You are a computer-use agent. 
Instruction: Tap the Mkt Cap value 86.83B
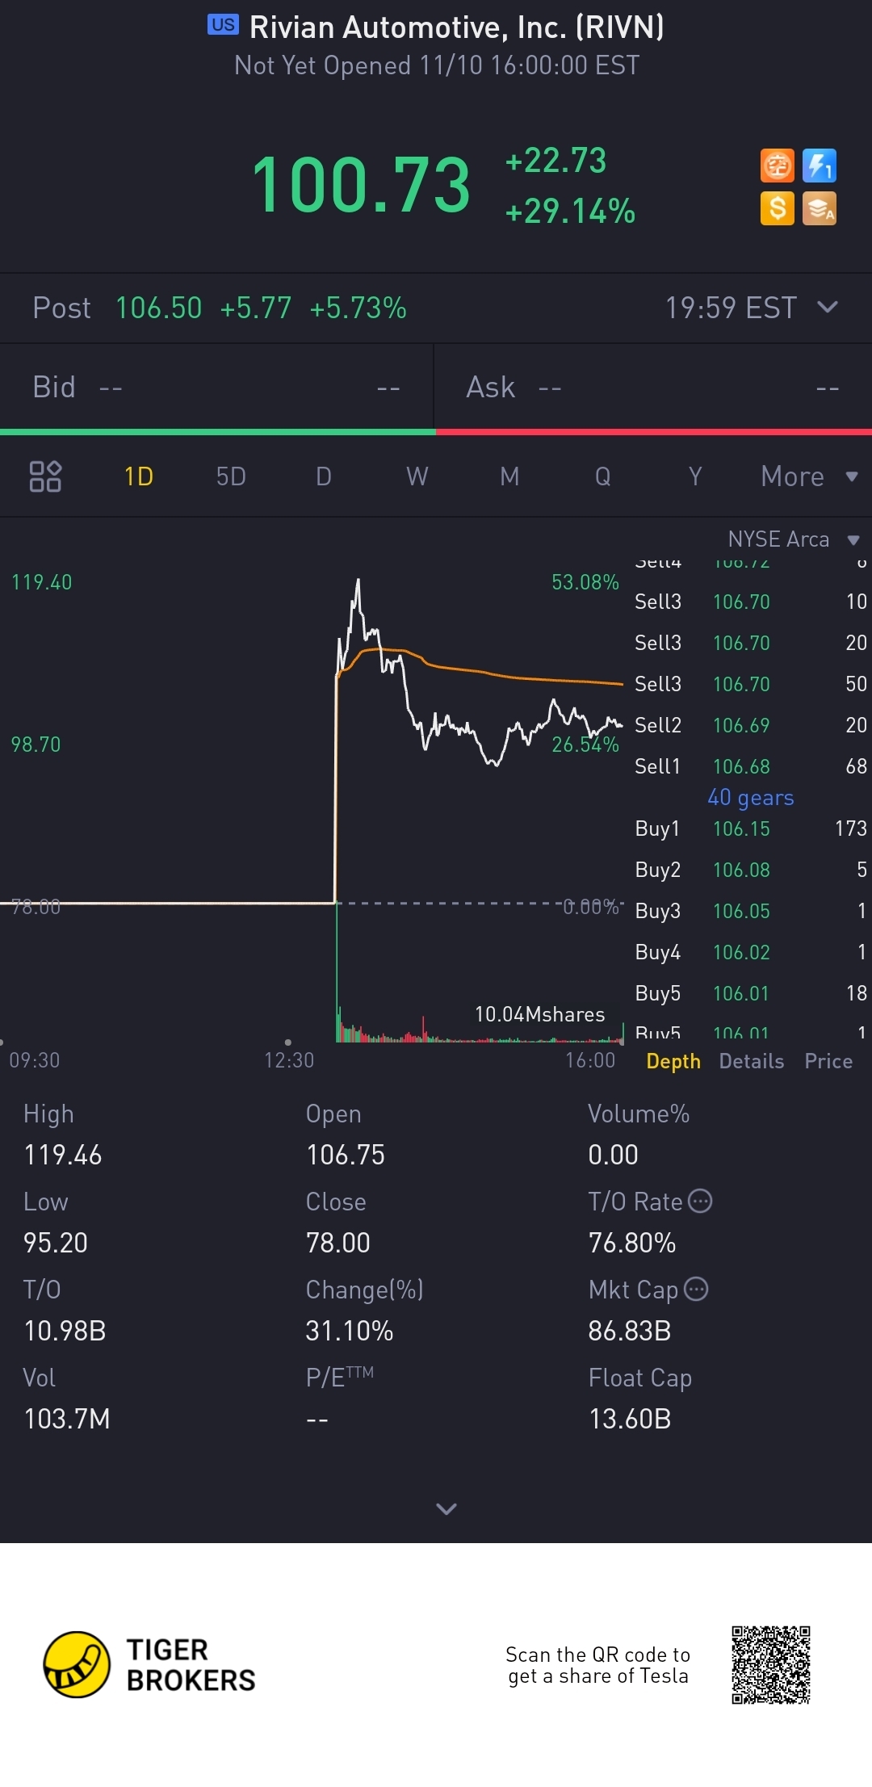(x=630, y=1331)
